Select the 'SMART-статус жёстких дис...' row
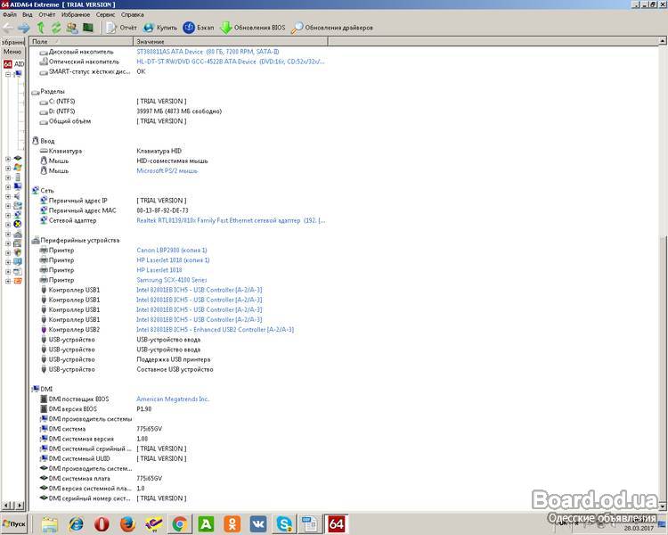 179,71
